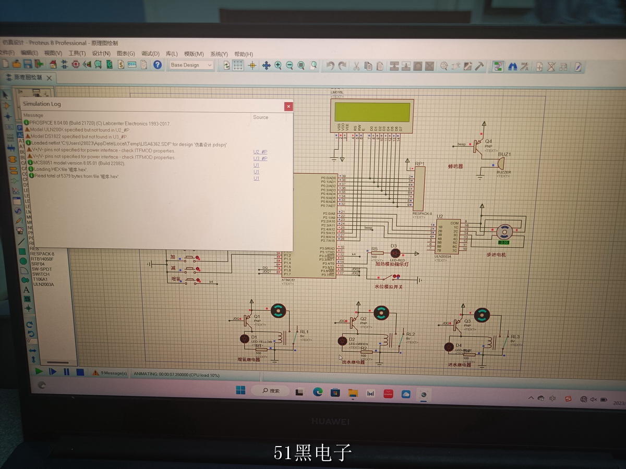Click the Cut scissors icon

click(356, 66)
